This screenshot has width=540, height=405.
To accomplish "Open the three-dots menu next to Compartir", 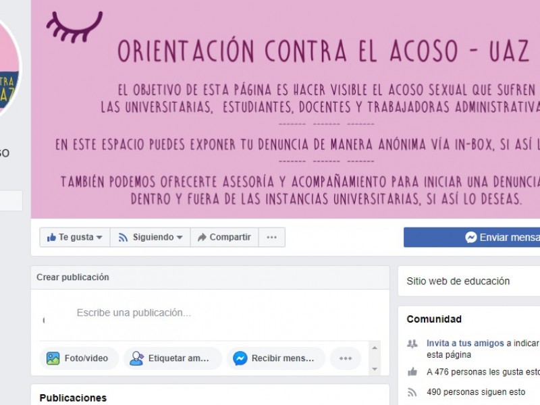I will click(272, 237).
